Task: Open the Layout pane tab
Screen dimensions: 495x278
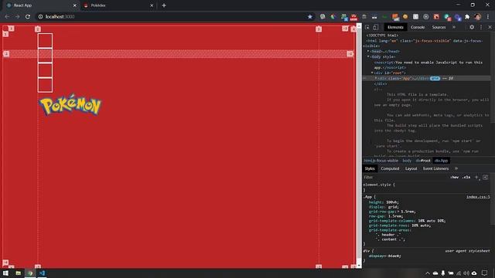Action: click(x=411, y=168)
